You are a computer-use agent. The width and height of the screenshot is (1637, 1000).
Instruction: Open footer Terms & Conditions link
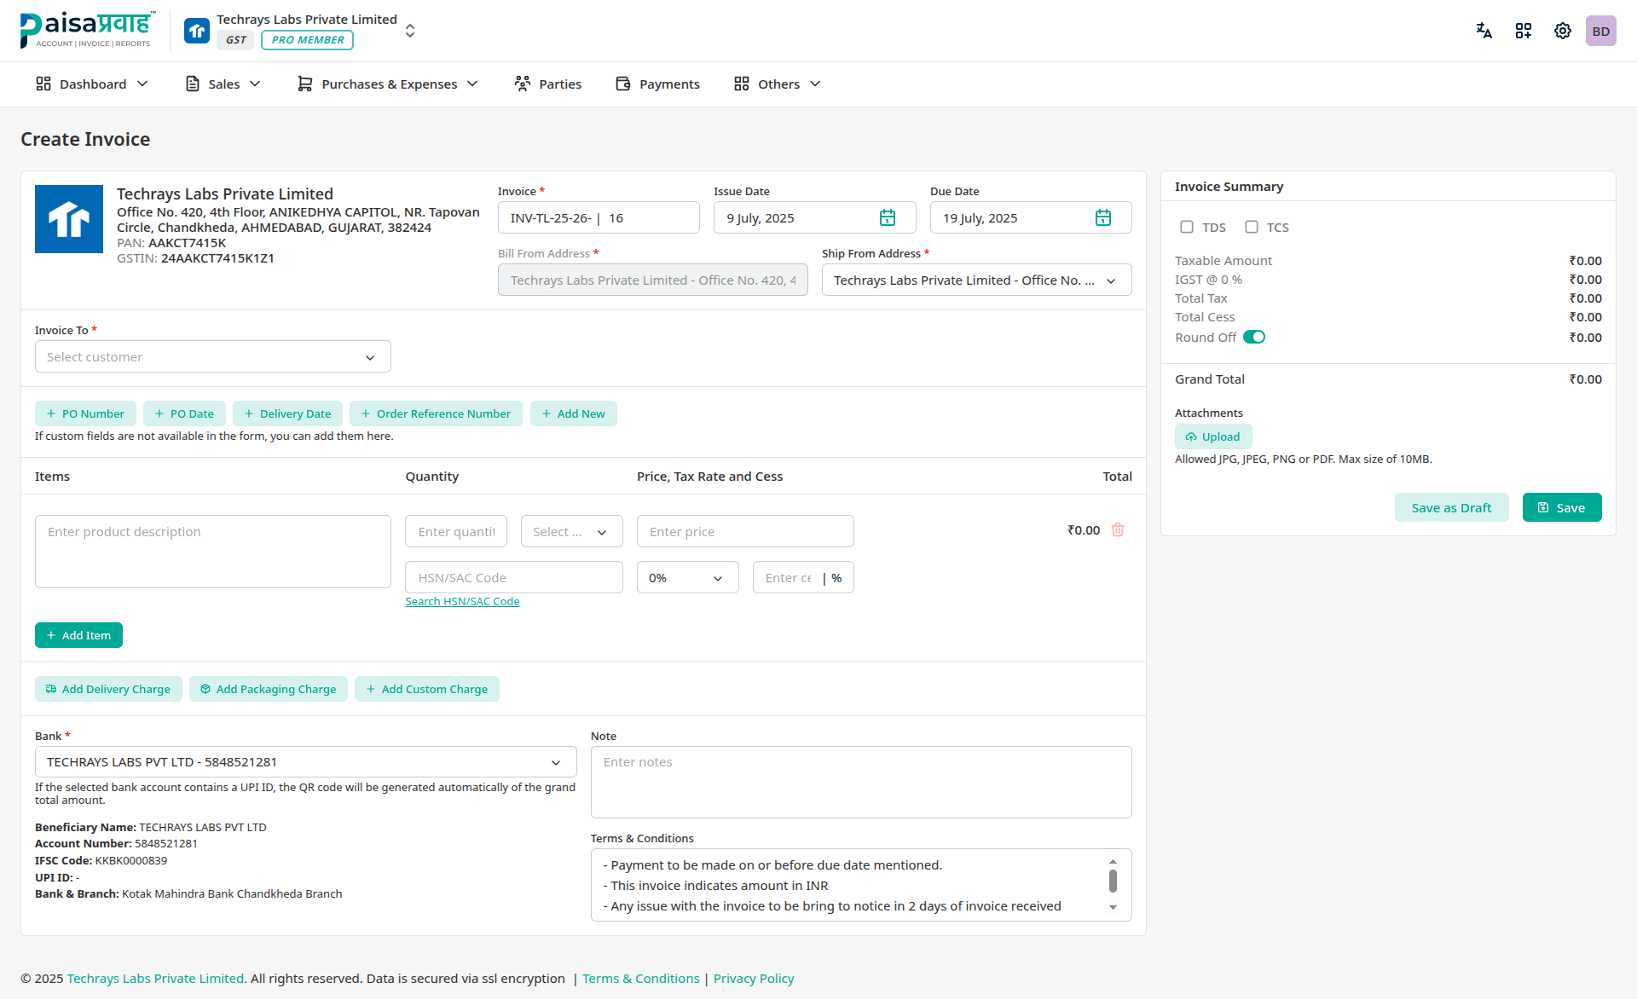coord(641,979)
